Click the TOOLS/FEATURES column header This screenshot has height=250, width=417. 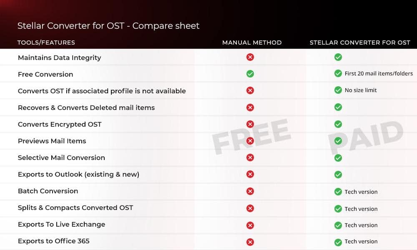tap(46, 42)
